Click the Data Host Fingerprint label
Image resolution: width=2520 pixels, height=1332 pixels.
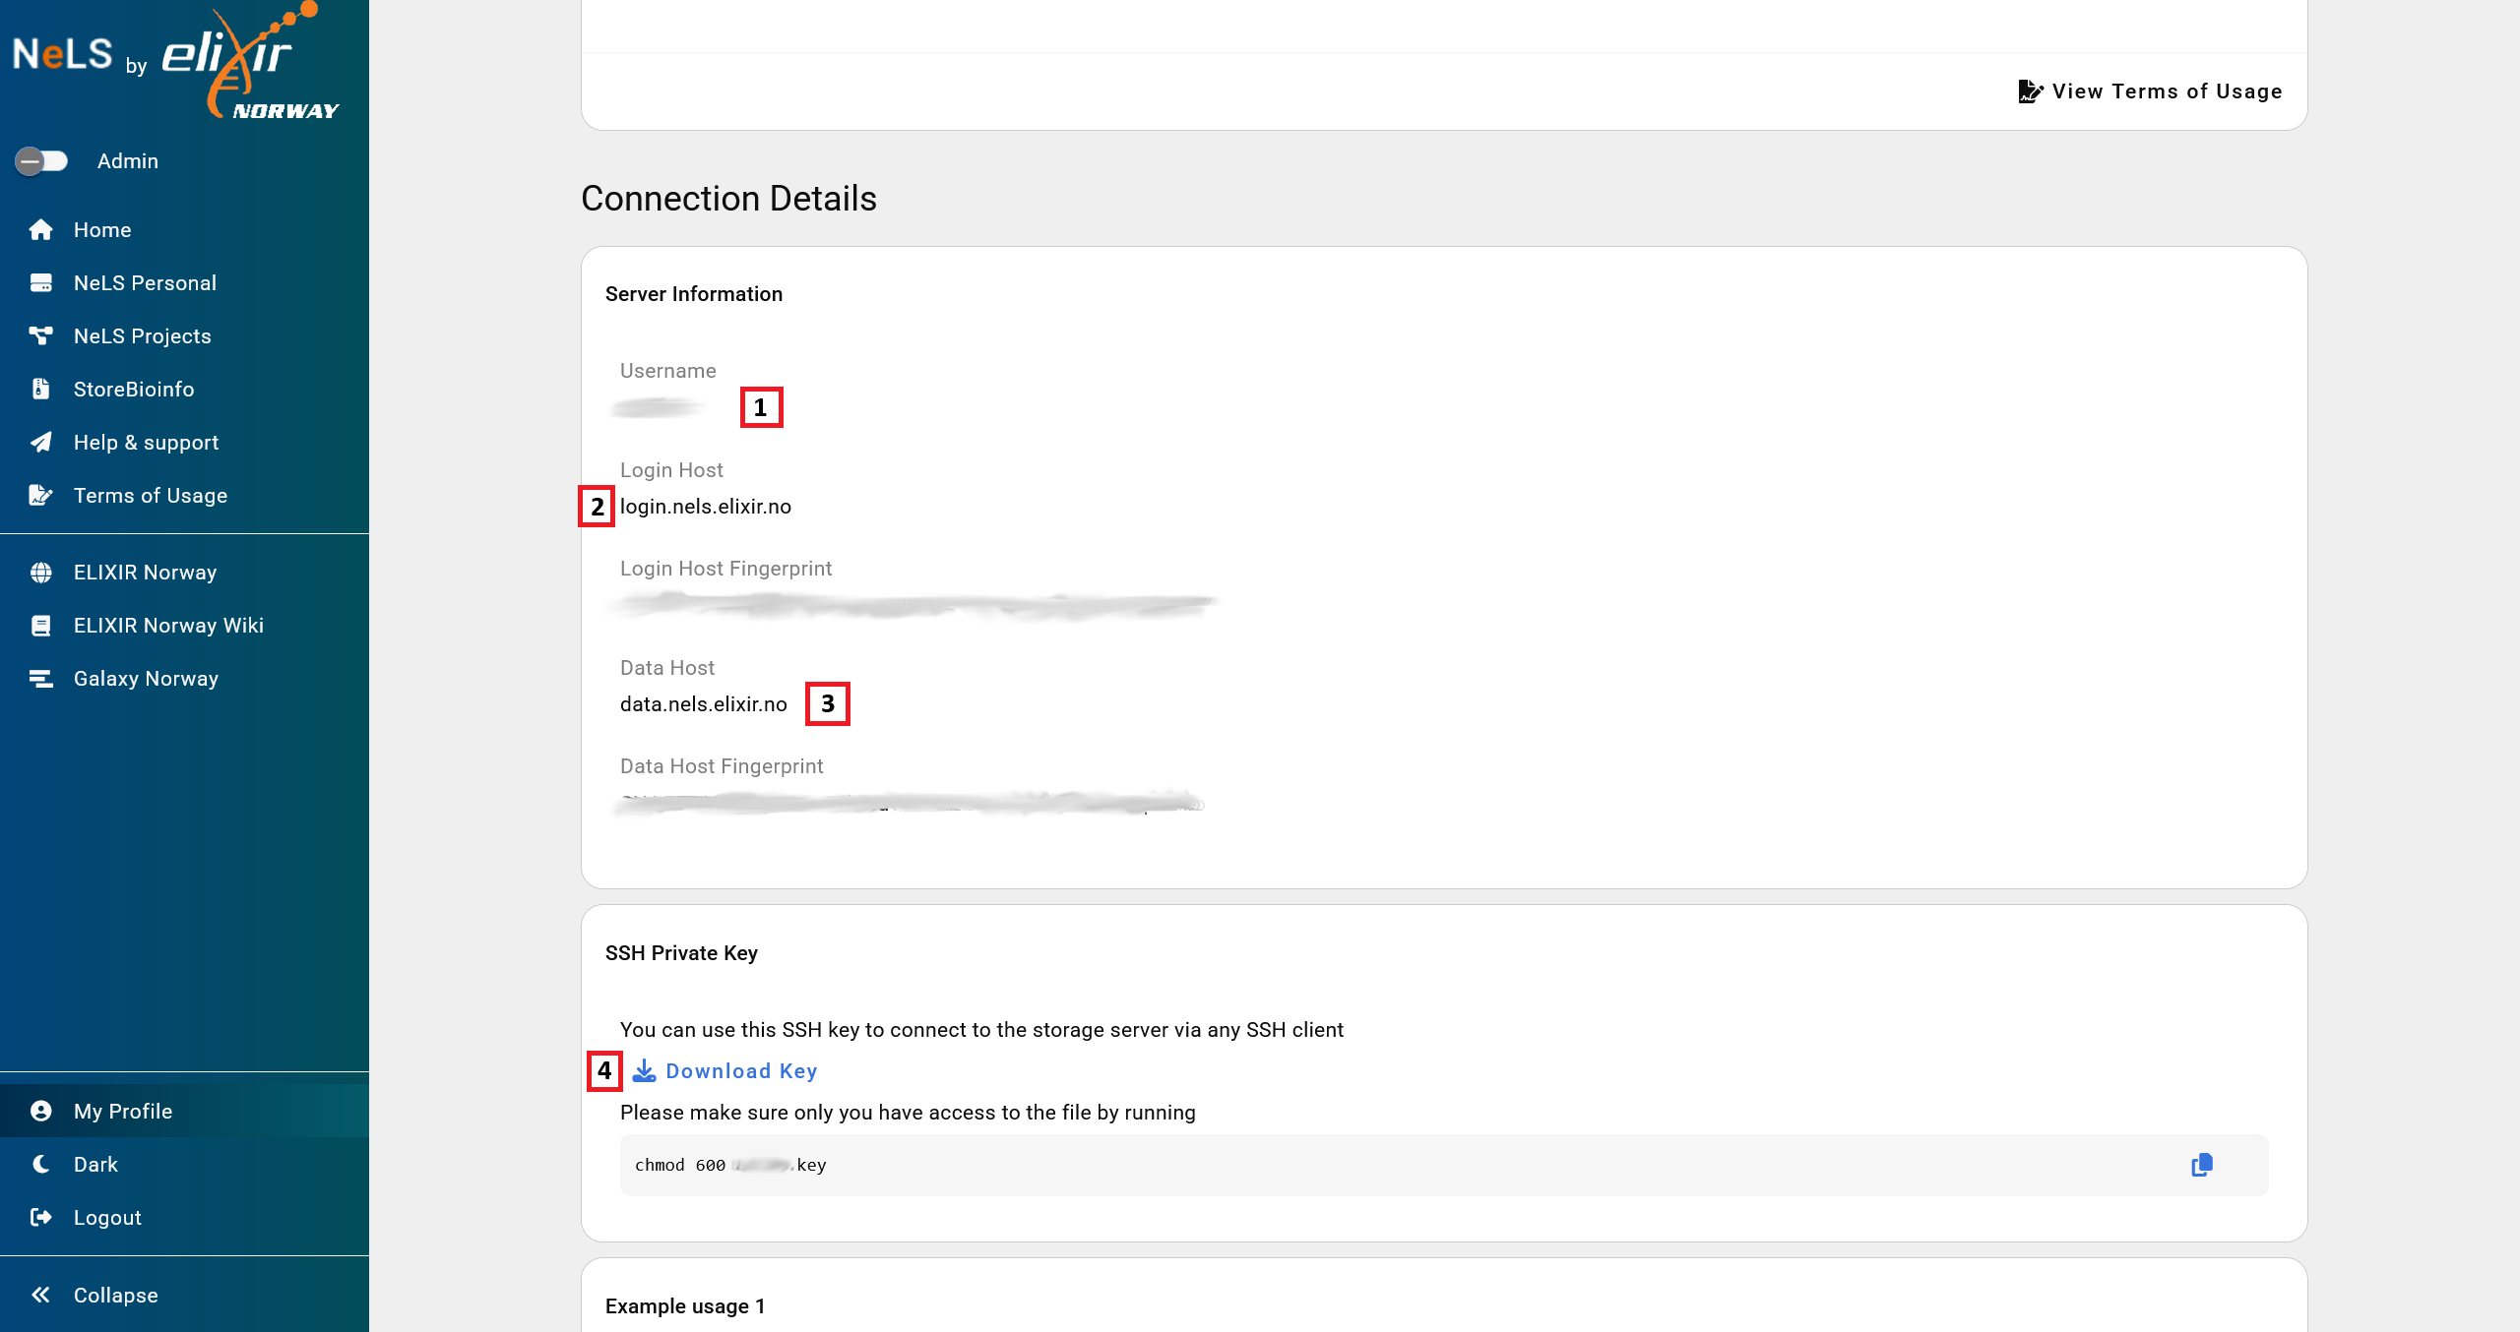pos(722,766)
